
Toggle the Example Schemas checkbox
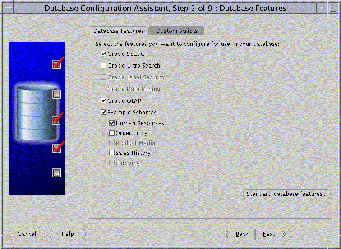[104, 113]
